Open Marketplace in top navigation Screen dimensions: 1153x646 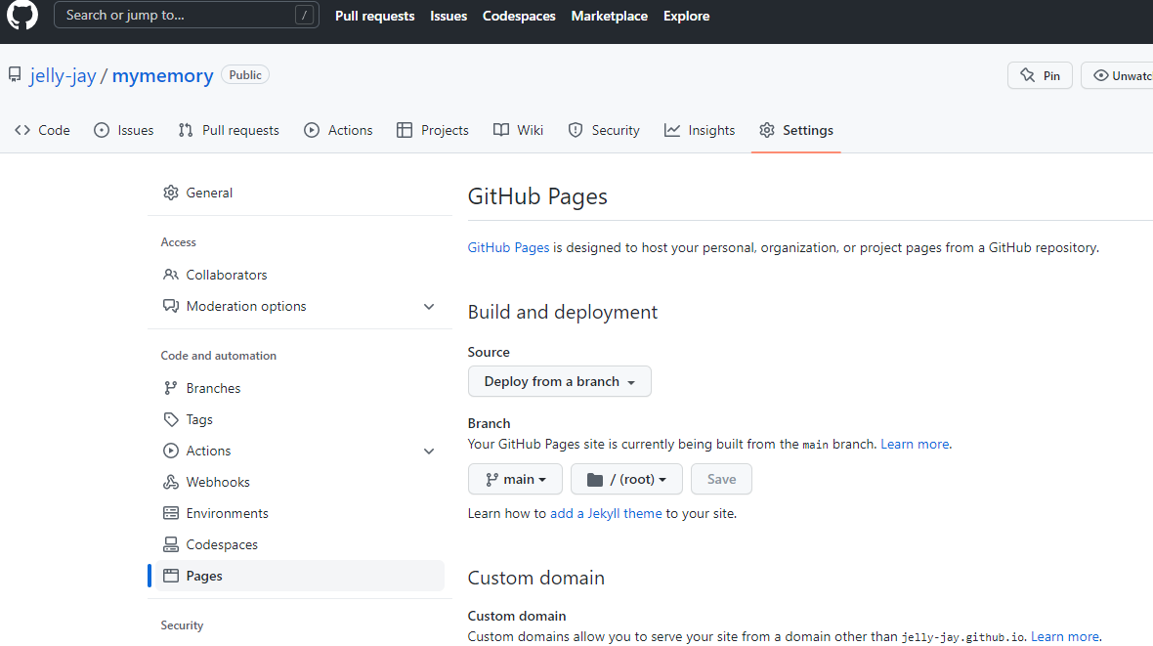[610, 16]
